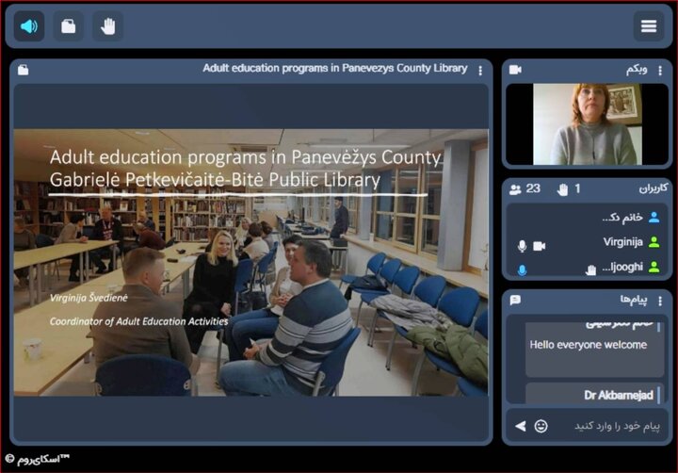Open the hamburger main menu
This screenshot has width=678, height=473.
click(x=648, y=26)
